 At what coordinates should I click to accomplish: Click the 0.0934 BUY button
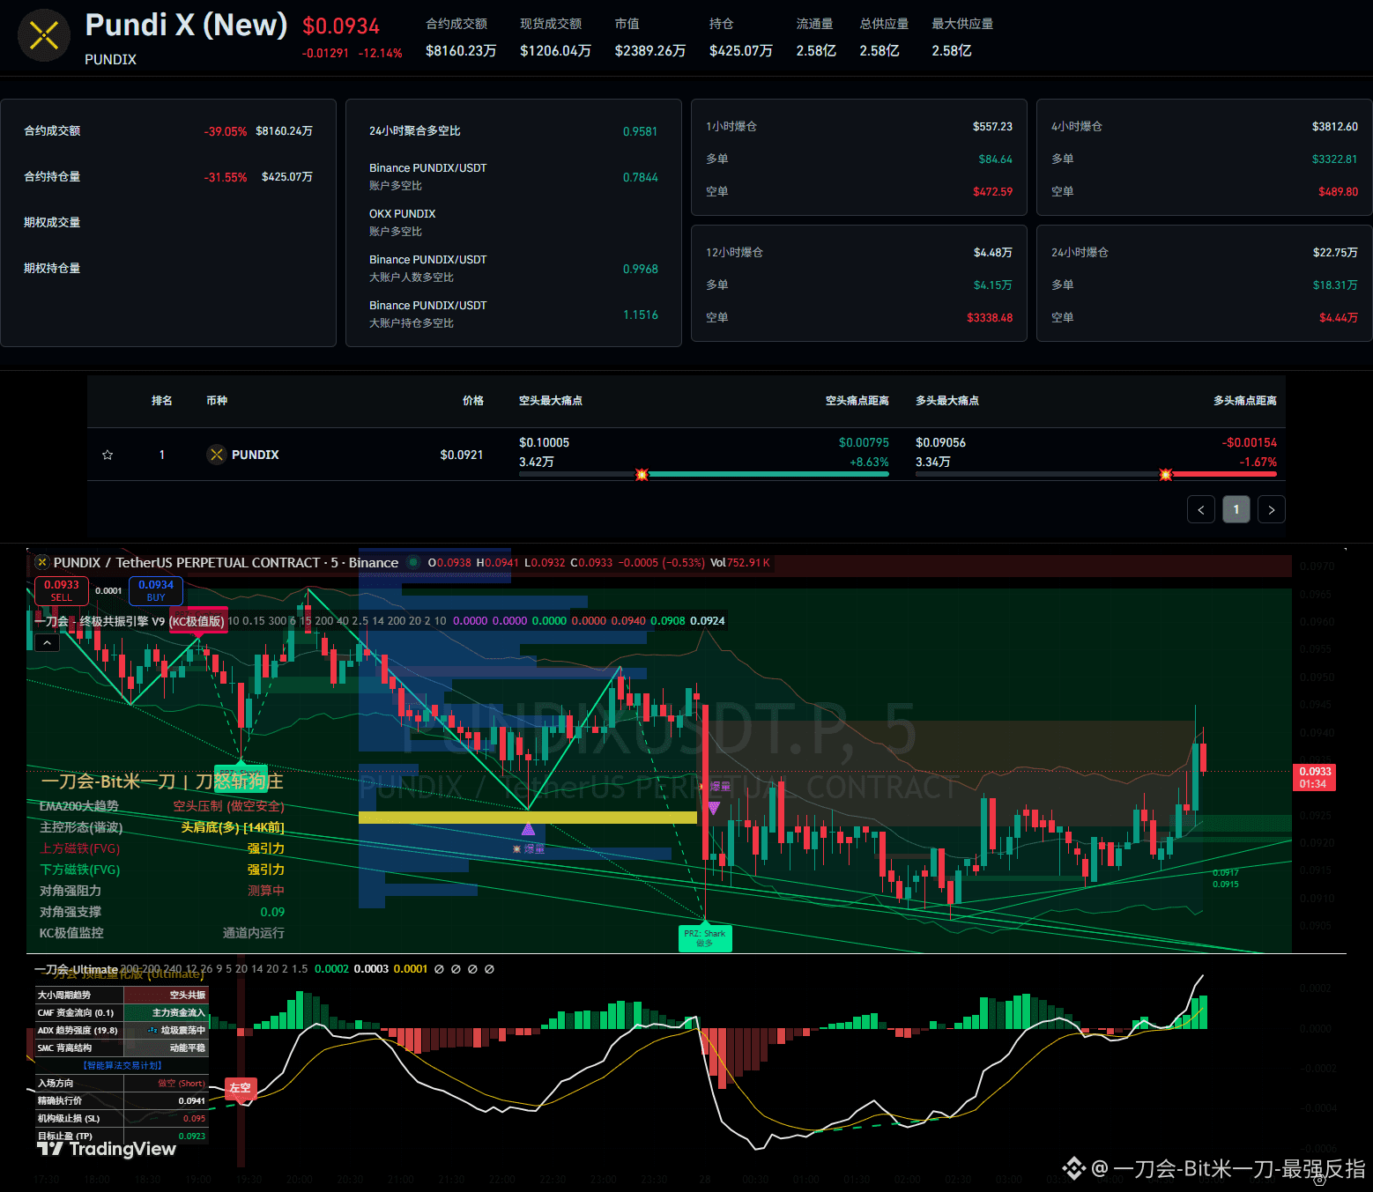[x=156, y=590]
